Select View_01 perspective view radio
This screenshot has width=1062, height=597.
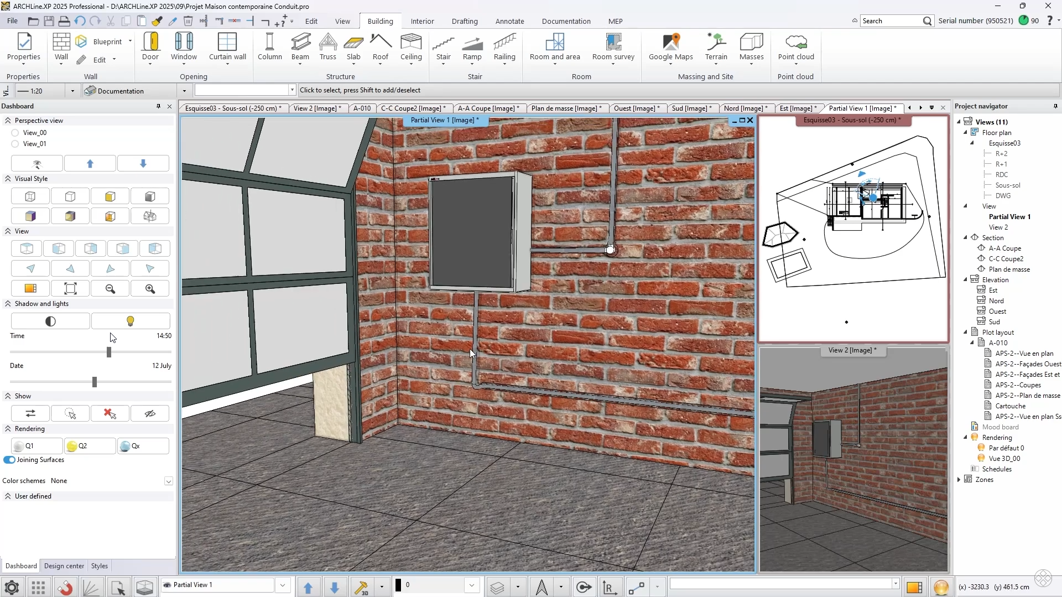pyautogui.click(x=15, y=144)
